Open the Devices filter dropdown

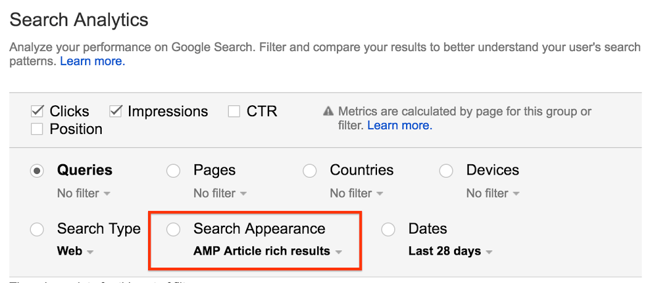pos(493,194)
